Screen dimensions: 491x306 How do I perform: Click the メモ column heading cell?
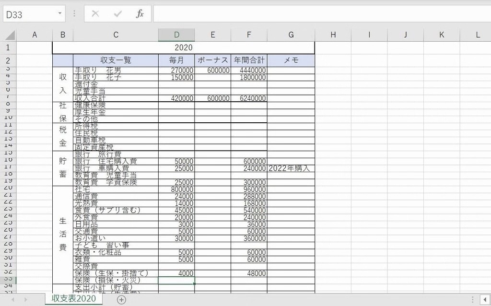[291, 60]
